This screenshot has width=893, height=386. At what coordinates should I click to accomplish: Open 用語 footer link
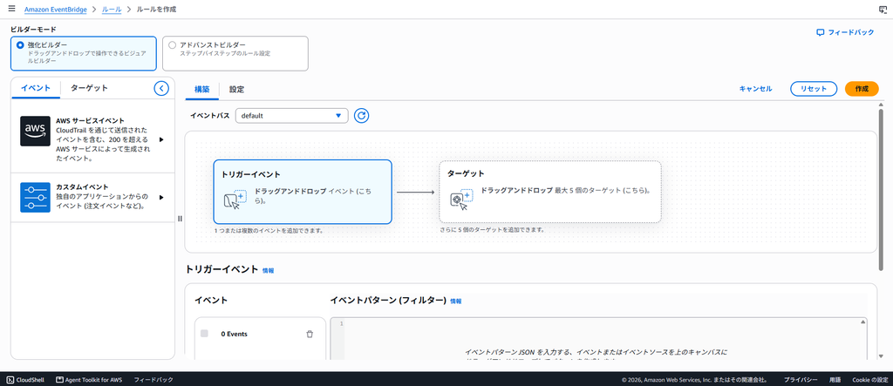[835, 379]
